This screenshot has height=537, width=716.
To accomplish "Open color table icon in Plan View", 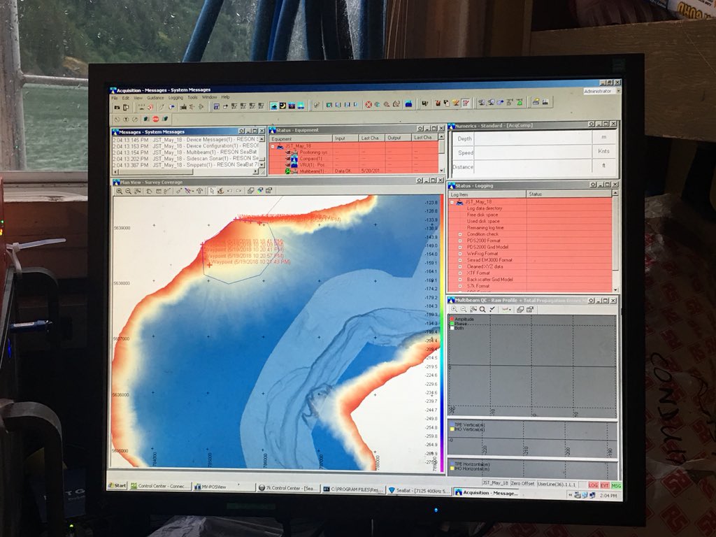I will point(260,191).
